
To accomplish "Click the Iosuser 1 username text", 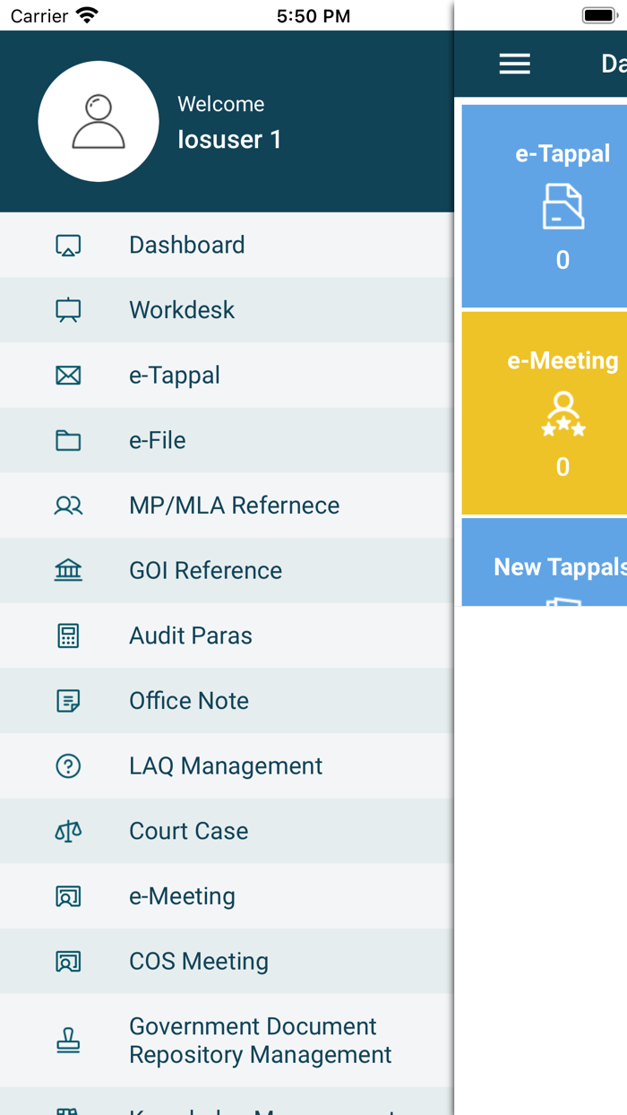I will tap(229, 140).
